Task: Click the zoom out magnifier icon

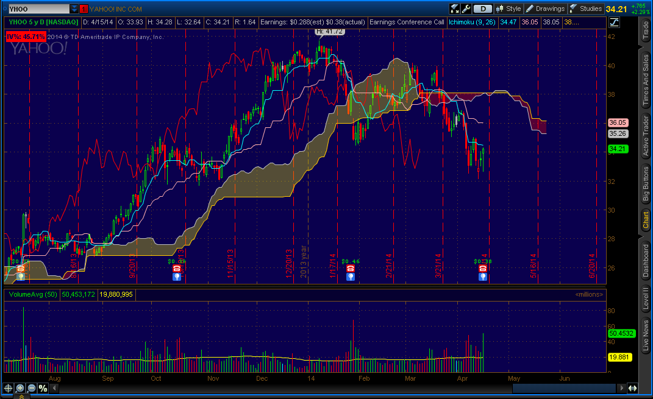Action: [x=32, y=388]
